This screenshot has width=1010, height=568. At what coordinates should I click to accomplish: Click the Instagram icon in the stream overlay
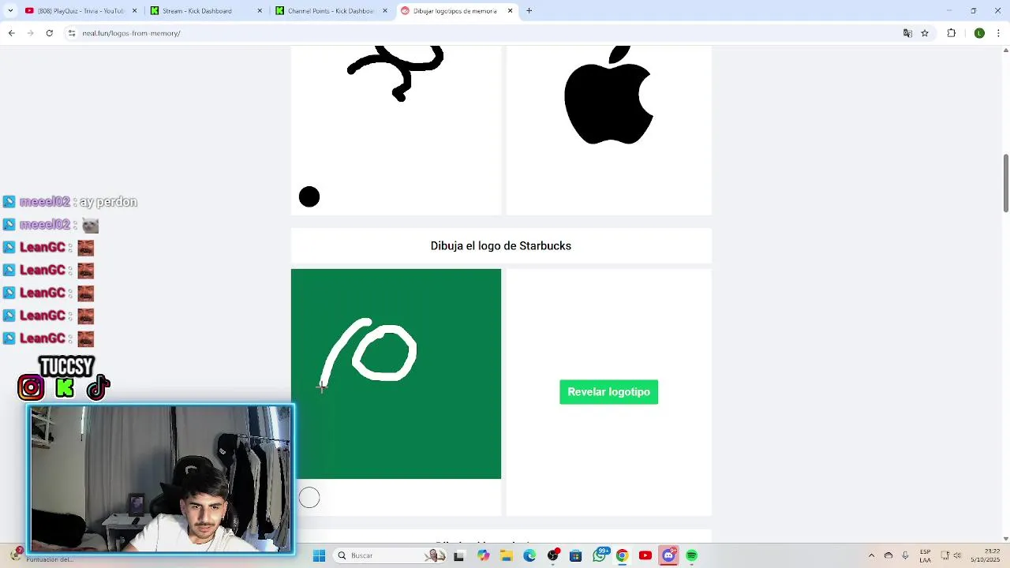pos(31,387)
